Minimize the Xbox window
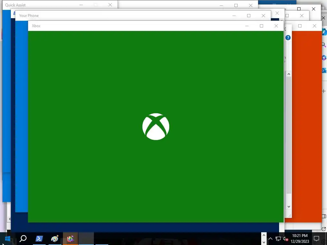 pyautogui.click(x=247, y=26)
